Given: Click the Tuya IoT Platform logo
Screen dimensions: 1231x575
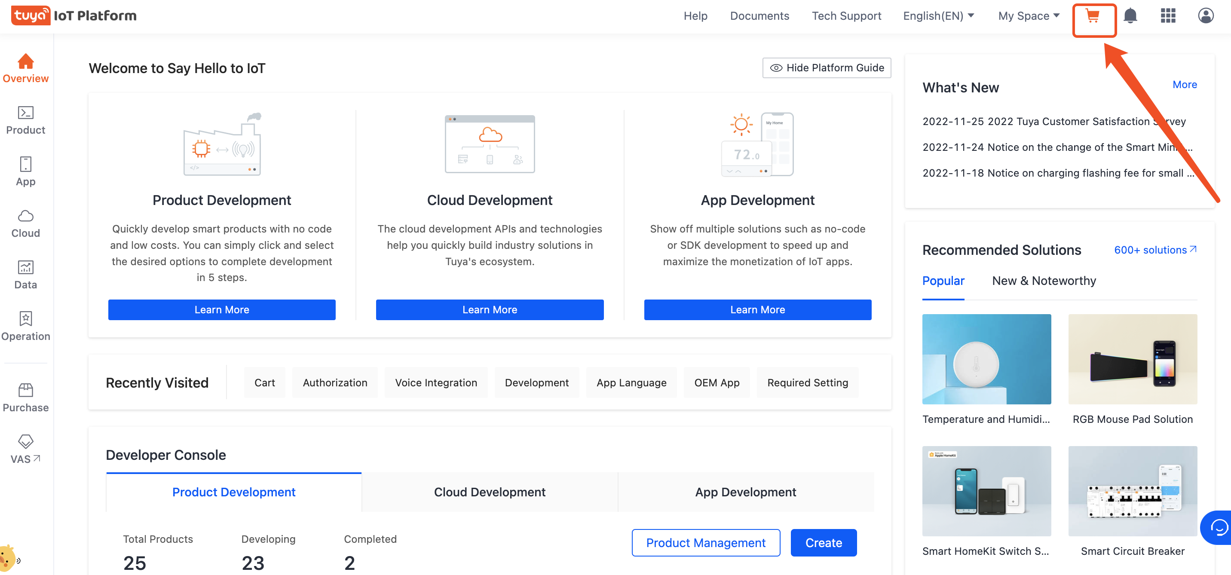Looking at the screenshot, I should pos(74,16).
